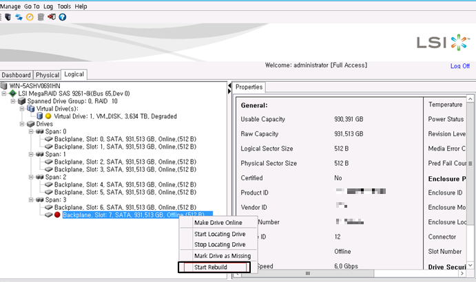Click properties vertical scrollbar up arrow
This screenshot has height=282, width=476.
(470, 99)
